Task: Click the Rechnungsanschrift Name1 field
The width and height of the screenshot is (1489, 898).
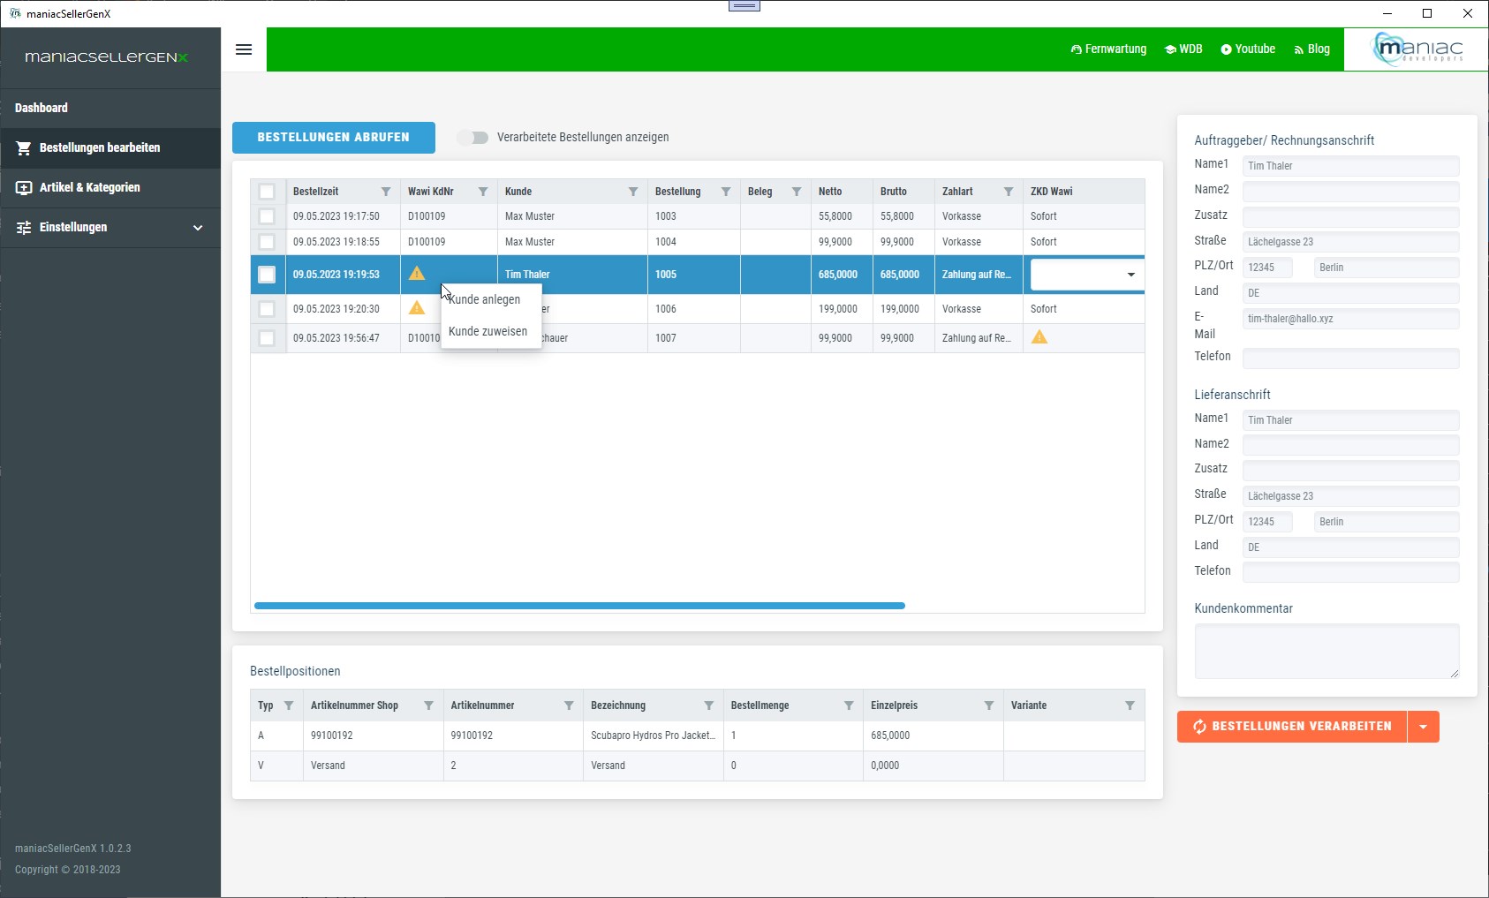Action: (x=1350, y=166)
